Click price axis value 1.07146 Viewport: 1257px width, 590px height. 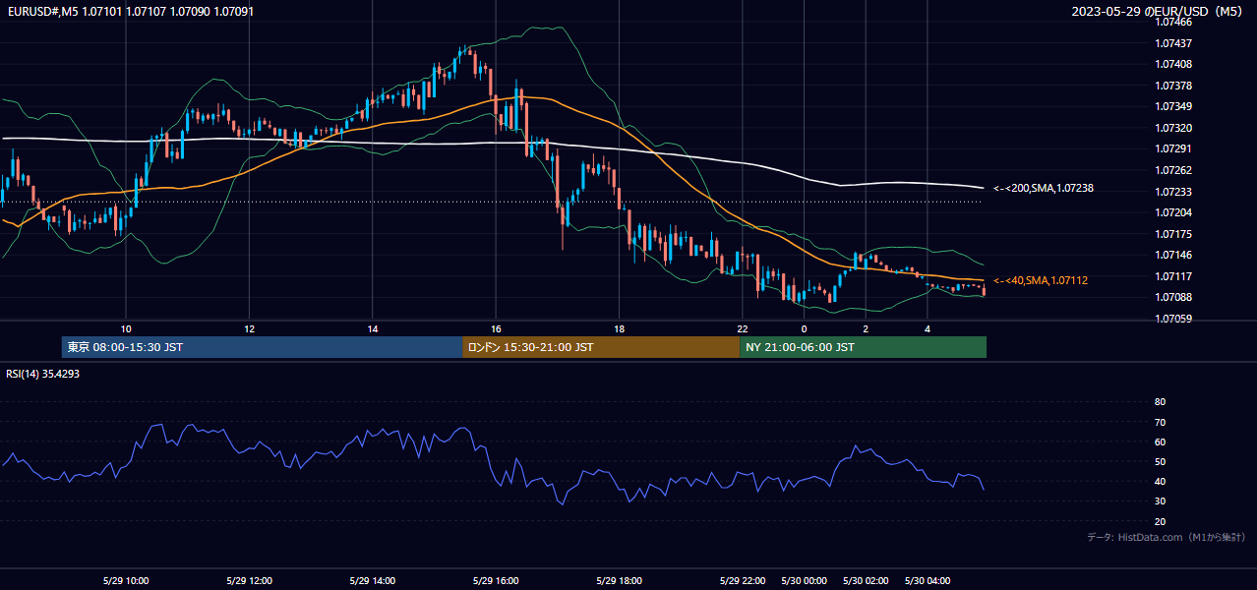(x=1173, y=255)
